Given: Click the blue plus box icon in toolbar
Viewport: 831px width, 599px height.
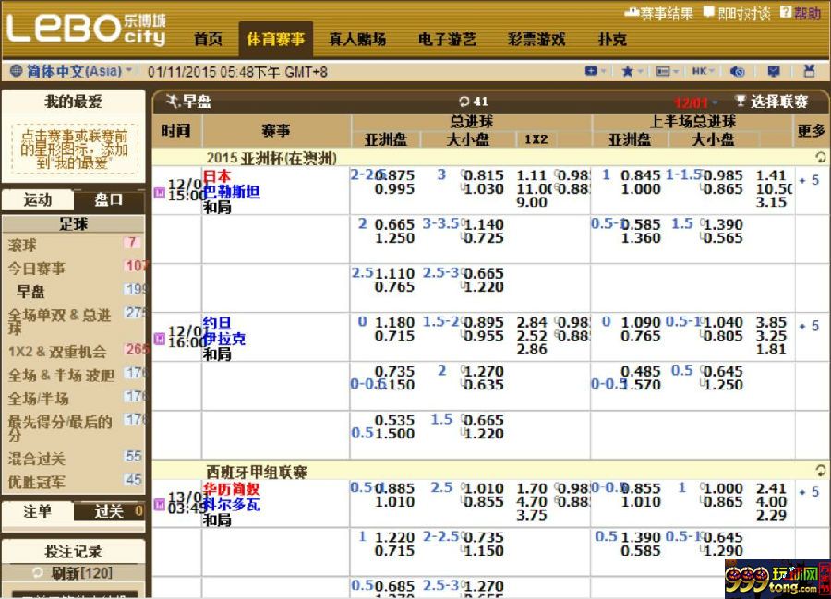Looking at the screenshot, I should click(x=592, y=71).
